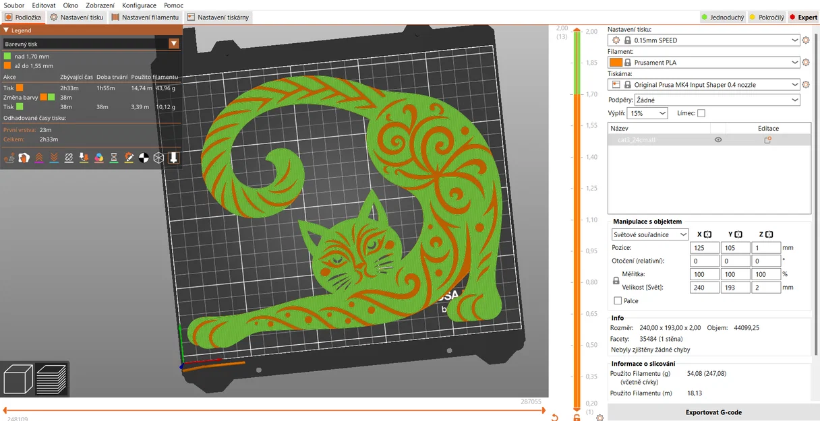Viewport: 820px width, 421px height.
Task: Toggle deretractions icon with downward chevrons
Action: 54,158
